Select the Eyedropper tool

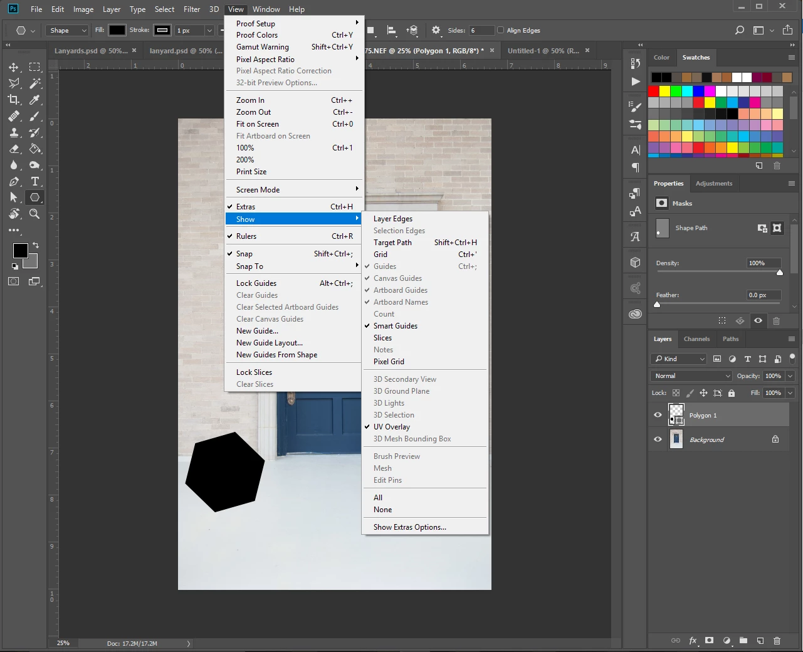pyautogui.click(x=34, y=100)
